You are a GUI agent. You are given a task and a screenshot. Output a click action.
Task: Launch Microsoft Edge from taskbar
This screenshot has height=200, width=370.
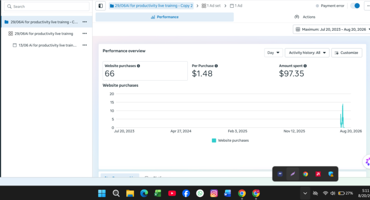[144, 193]
